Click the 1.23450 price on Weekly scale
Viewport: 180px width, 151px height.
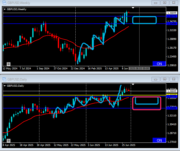[172, 56]
